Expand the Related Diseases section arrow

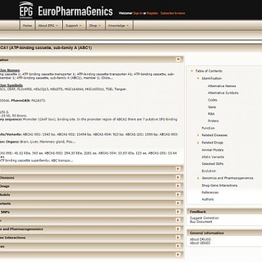[x=178, y=178]
